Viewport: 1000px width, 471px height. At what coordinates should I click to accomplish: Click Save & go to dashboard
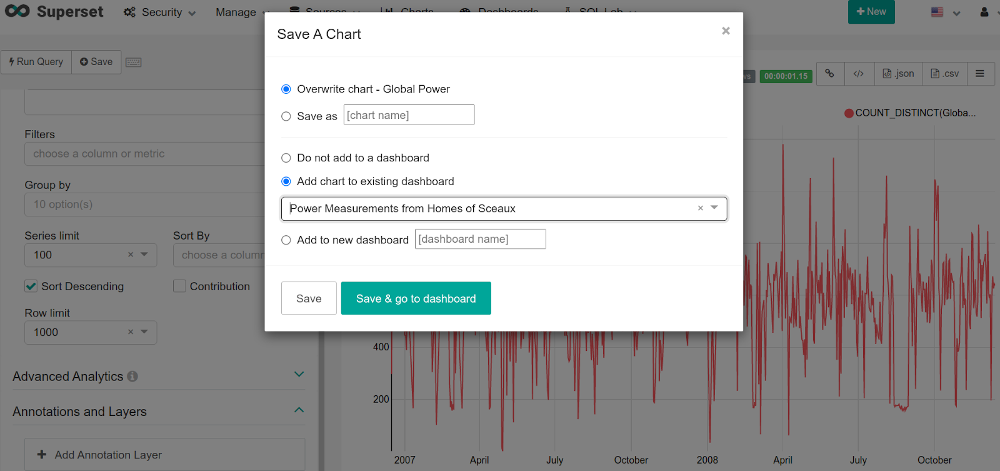point(416,298)
